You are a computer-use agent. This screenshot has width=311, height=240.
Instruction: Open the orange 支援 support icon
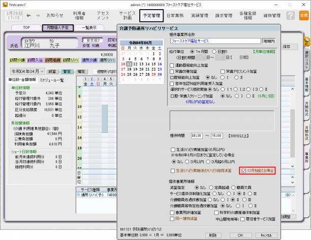[303, 16]
